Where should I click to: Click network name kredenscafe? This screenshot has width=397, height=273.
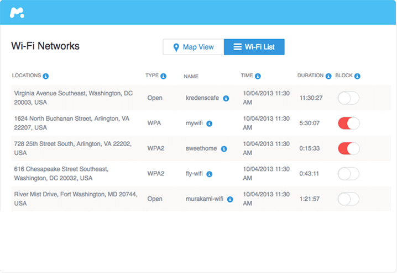click(202, 98)
